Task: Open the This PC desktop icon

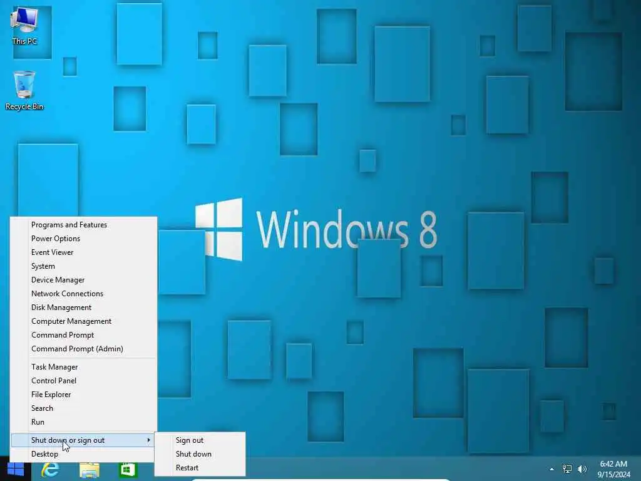Action: click(24, 26)
